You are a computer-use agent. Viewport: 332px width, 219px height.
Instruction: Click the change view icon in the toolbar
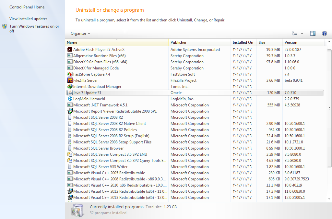[x=295, y=33]
